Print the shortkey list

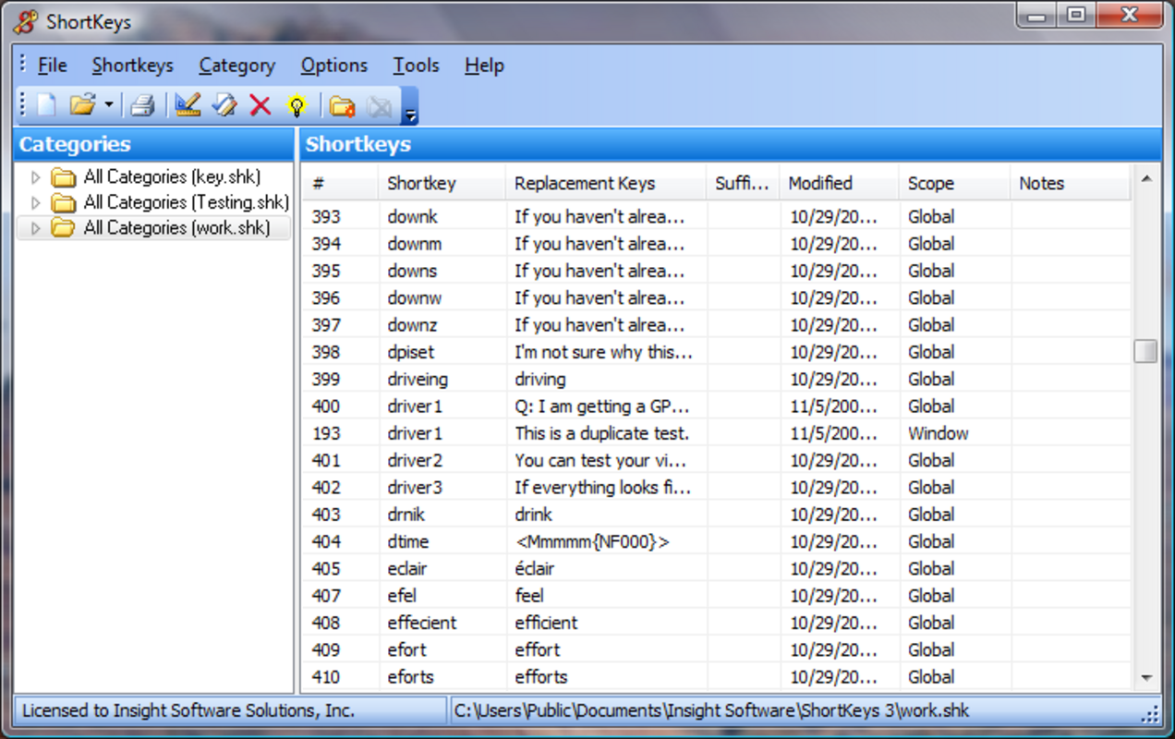coord(141,104)
